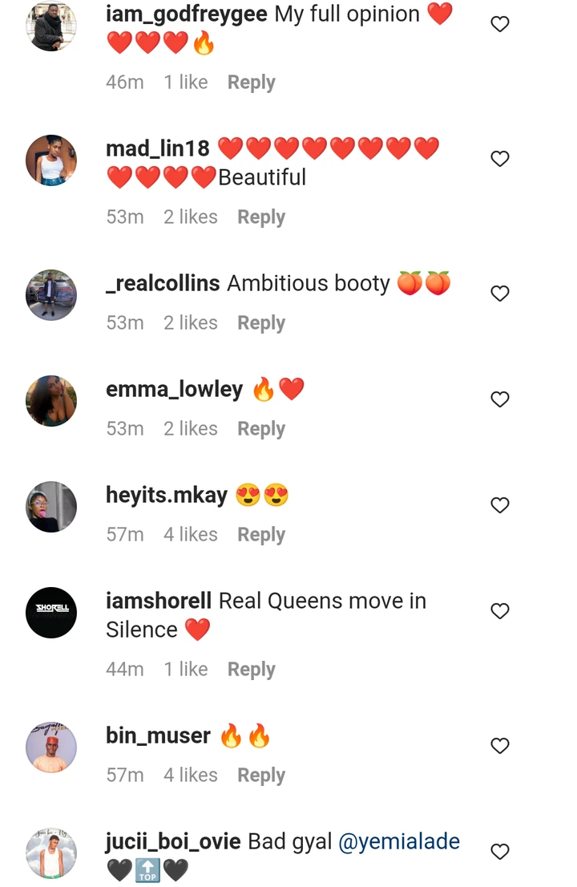577x887 pixels.
Task: Reply to iamshorell's comment
Action: [252, 670]
